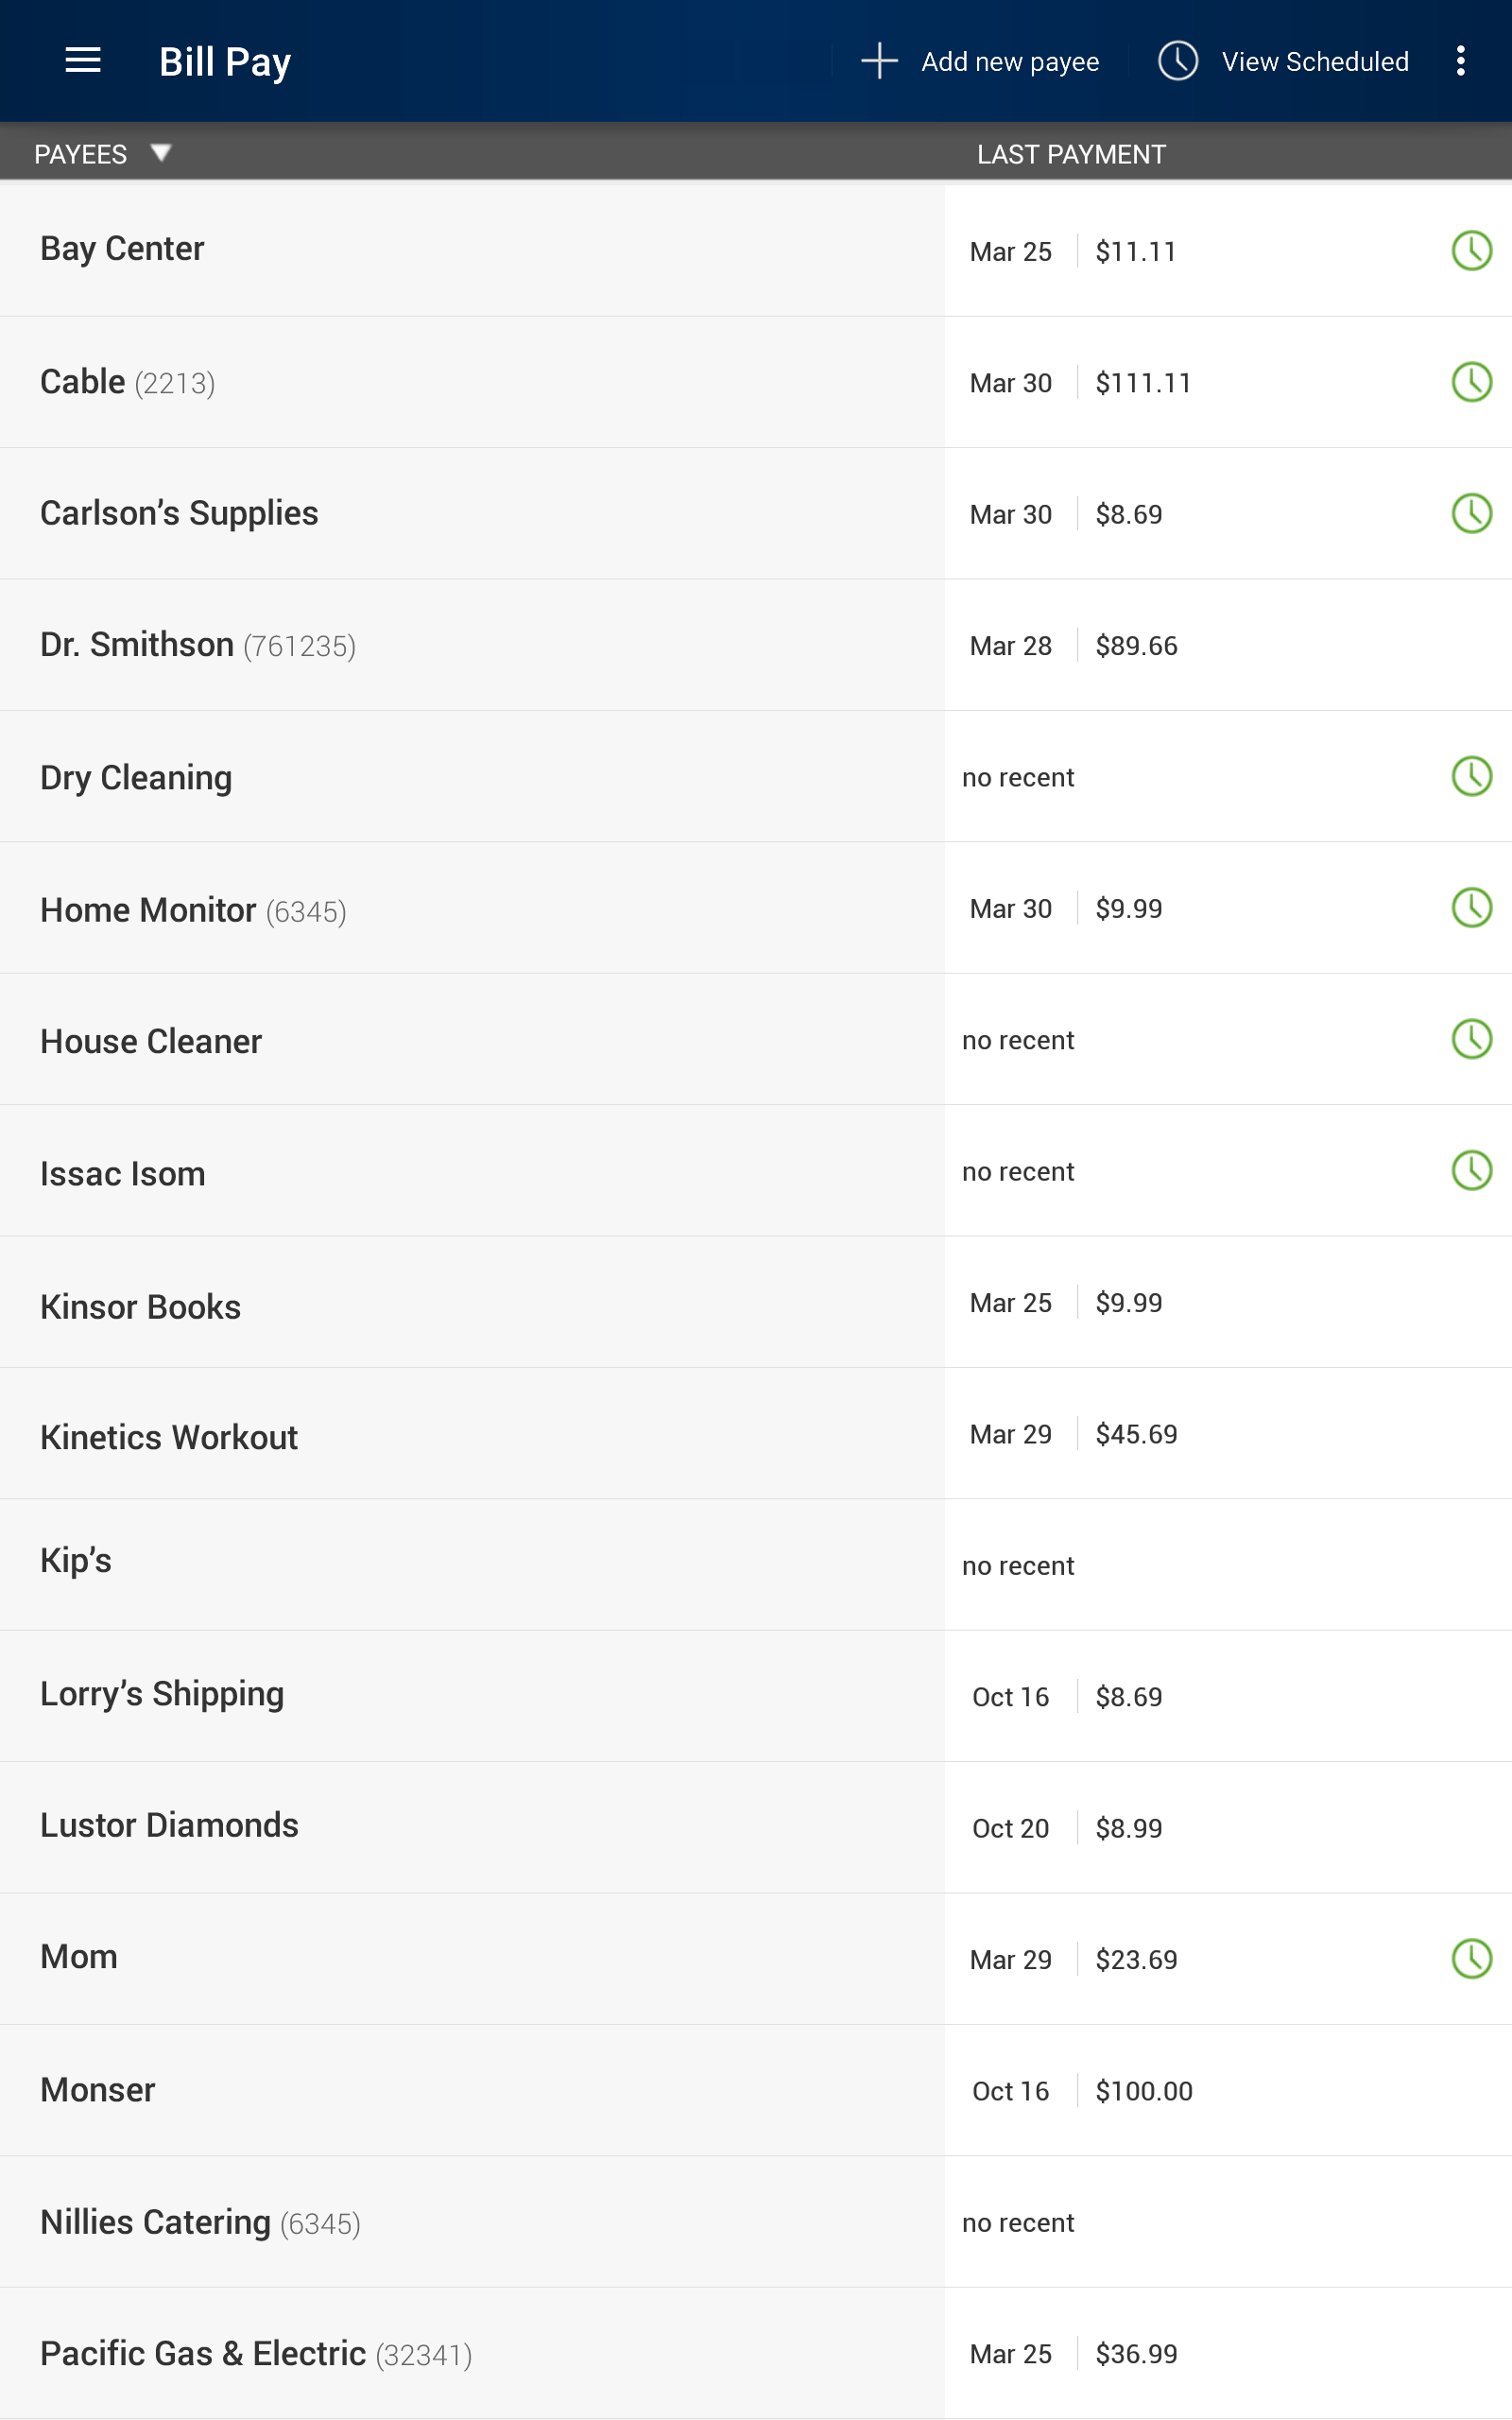Tap the scheduled clock icon for Mom
This screenshot has width=1512, height=2420.
(x=1471, y=1959)
